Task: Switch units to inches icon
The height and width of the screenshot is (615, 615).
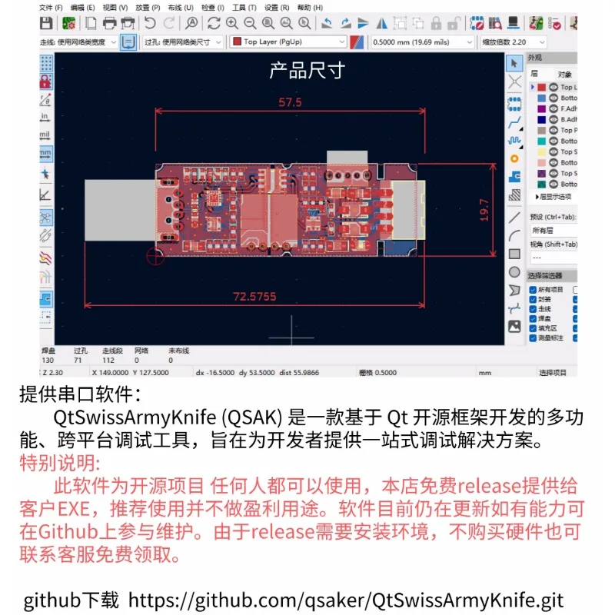Action: [x=45, y=118]
